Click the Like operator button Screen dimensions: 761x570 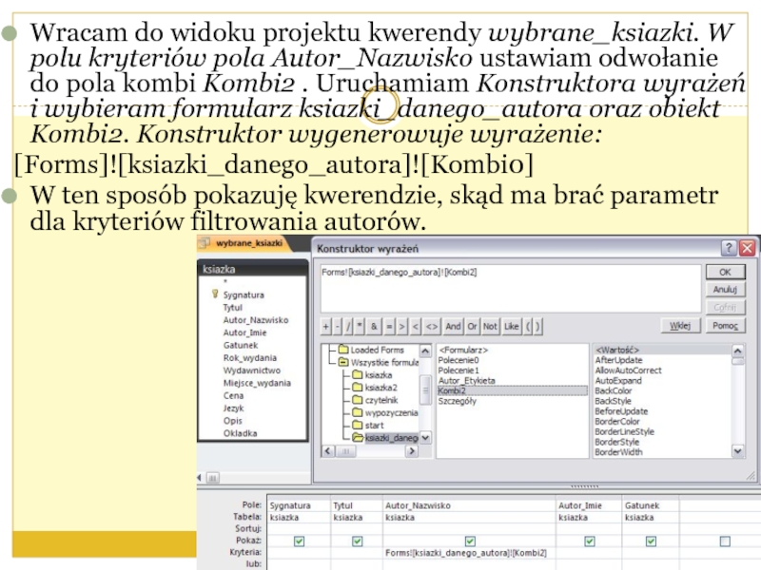pyautogui.click(x=512, y=326)
